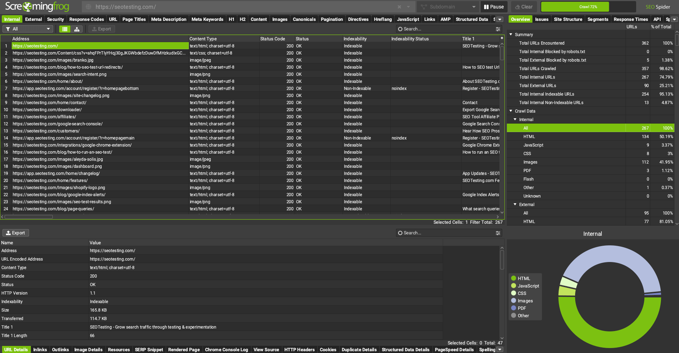The image size is (679, 353).
Task: Clear the URL field with the X icon
Action: (399, 7)
